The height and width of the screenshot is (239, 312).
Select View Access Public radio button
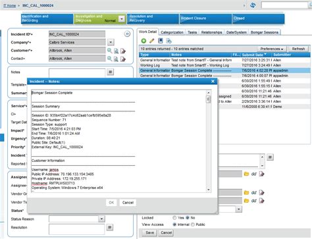click(x=193, y=225)
